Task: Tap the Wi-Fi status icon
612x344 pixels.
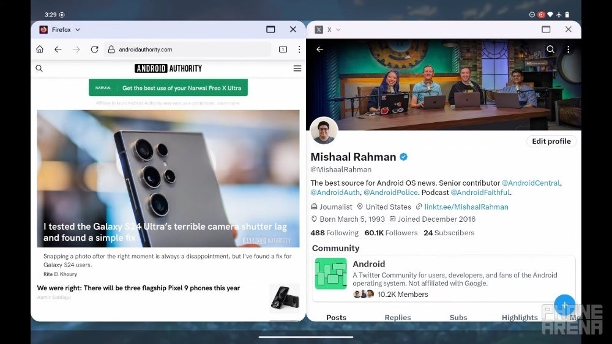Action: coord(550,15)
